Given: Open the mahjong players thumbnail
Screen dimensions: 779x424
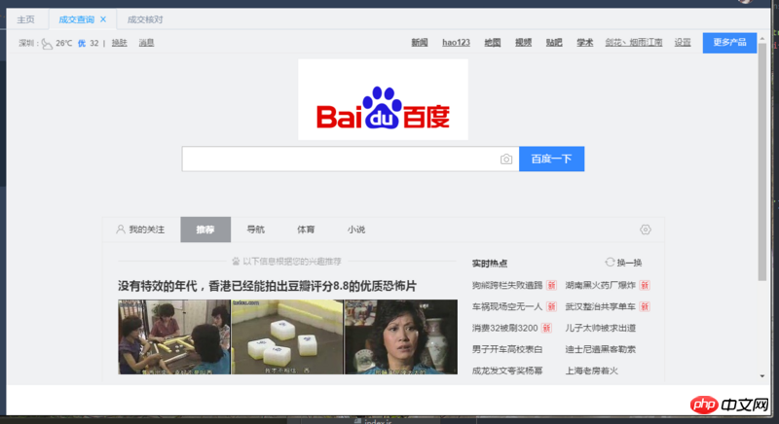Looking at the screenshot, I should (x=174, y=336).
